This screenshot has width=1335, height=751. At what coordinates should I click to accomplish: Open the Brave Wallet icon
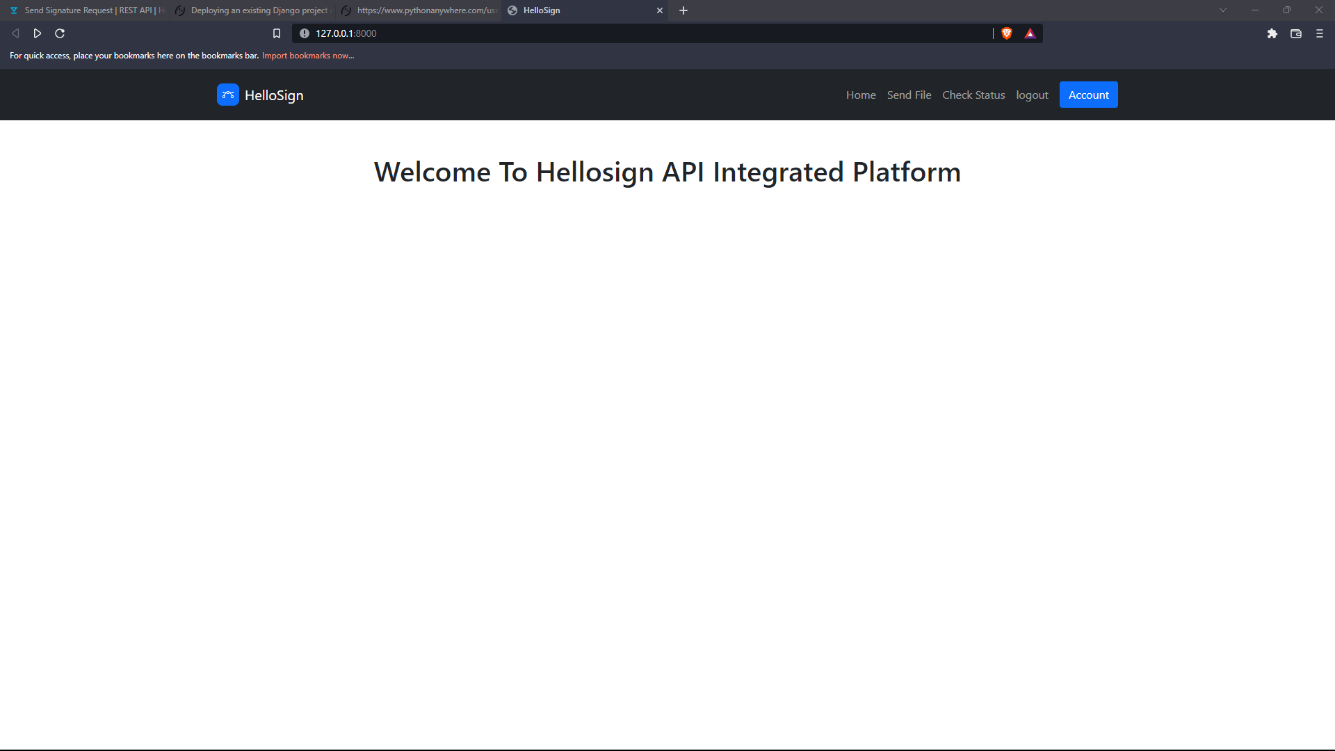tap(1295, 33)
